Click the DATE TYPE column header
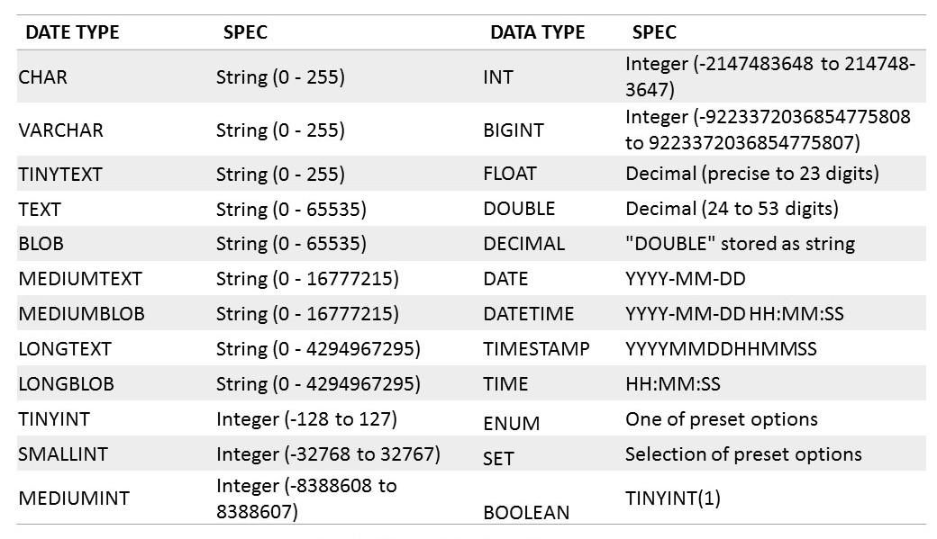This screenshot has height=539, width=937. (72, 33)
